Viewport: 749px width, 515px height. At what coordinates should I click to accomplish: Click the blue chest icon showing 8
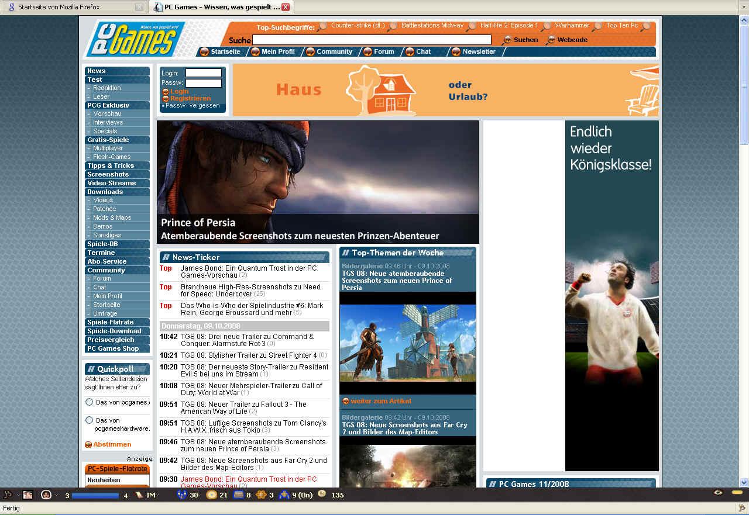238,495
